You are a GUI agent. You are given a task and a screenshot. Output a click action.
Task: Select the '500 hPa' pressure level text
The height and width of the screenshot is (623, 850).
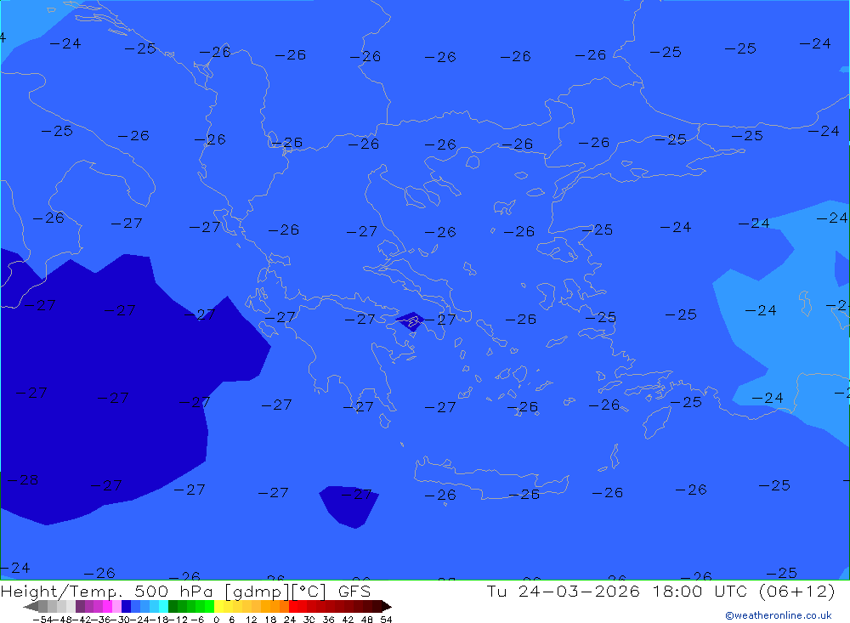point(176,591)
